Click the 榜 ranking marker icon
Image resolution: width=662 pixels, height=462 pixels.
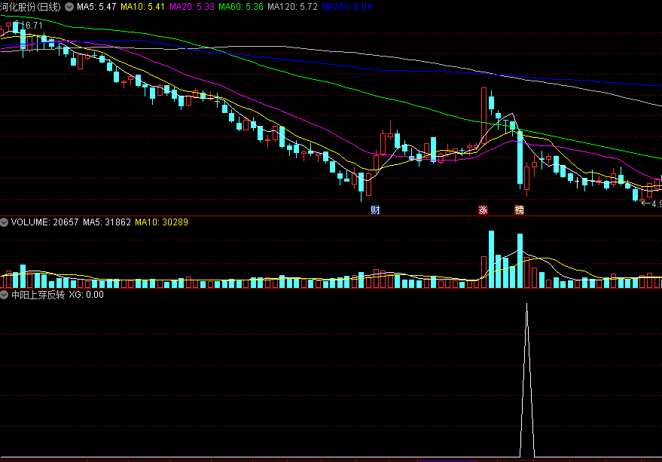(520, 210)
